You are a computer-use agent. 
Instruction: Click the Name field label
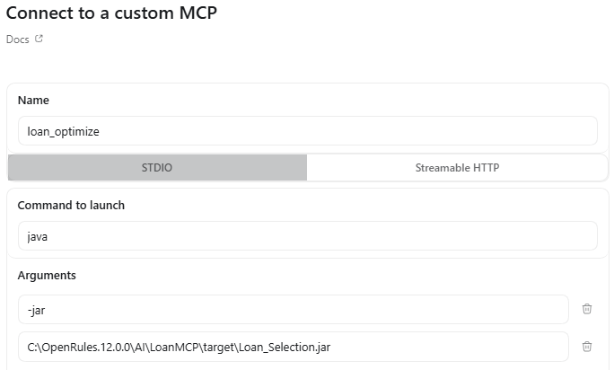(x=33, y=101)
